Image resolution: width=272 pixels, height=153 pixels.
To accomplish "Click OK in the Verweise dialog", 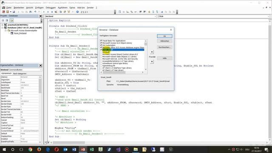I will [x=164, y=36].
